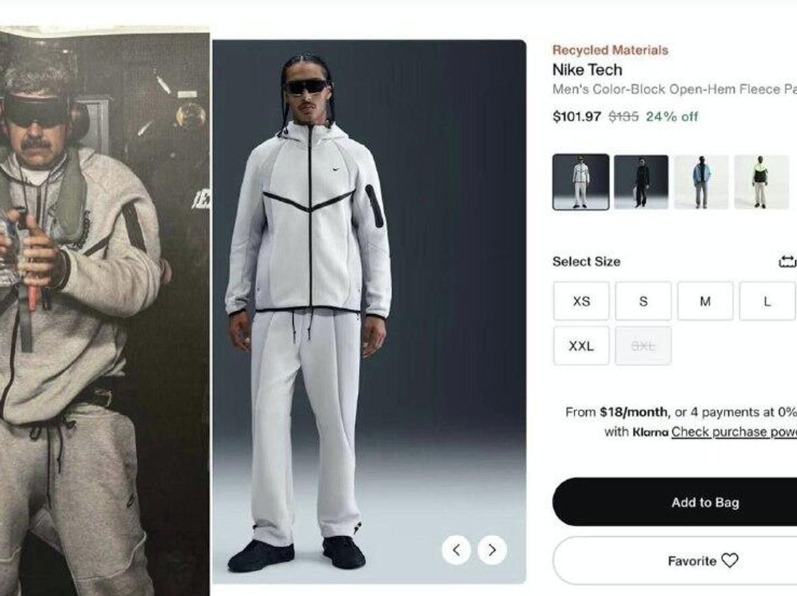Select size XS

pos(581,301)
